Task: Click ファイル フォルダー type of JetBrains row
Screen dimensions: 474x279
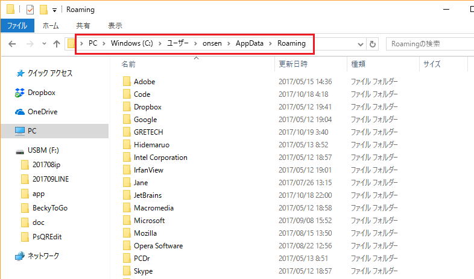Action: pyautogui.click(x=374, y=195)
